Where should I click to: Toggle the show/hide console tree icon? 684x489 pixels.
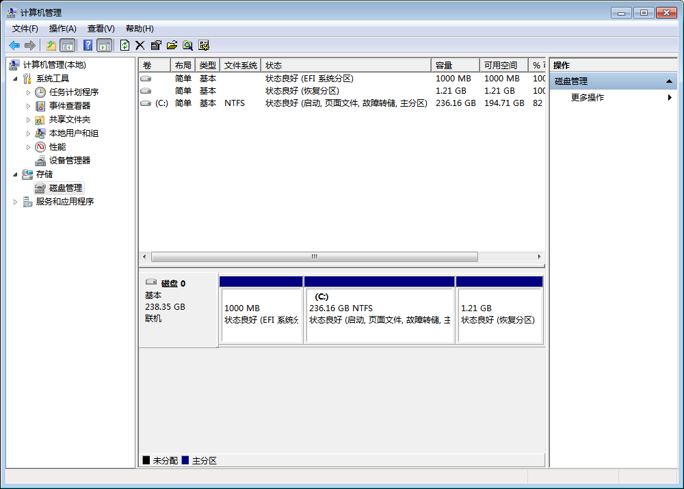coord(67,45)
